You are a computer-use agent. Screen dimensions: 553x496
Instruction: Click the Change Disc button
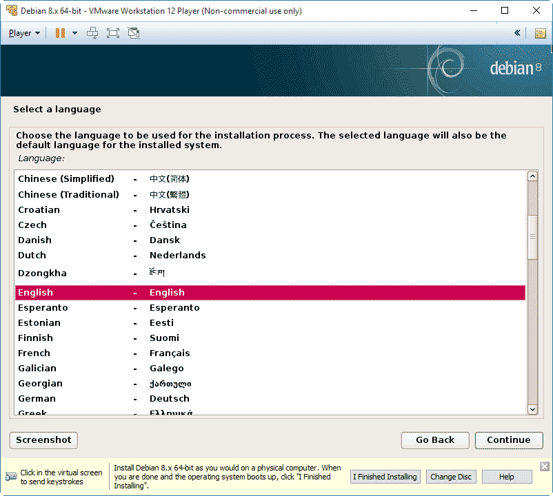451,477
